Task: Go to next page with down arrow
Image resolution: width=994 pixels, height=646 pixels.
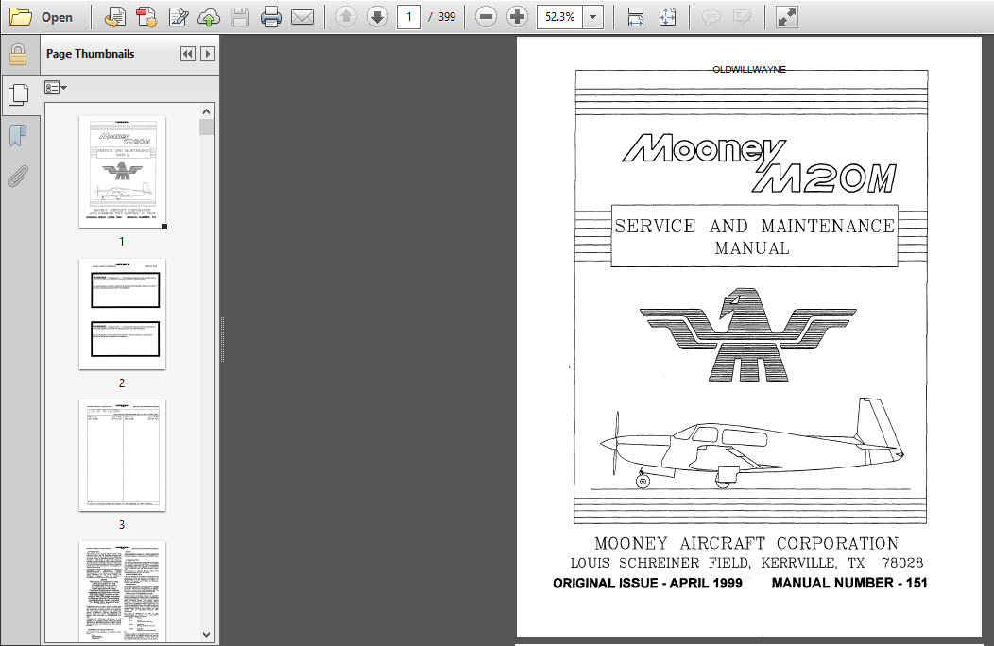Action: pyautogui.click(x=377, y=17)
